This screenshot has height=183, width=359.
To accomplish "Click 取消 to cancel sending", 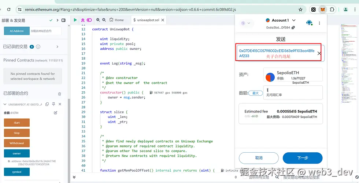I will coord(259,158).
